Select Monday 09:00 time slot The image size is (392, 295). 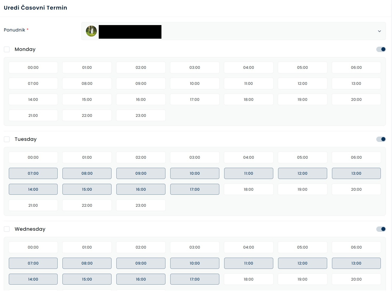coord(141,83)
